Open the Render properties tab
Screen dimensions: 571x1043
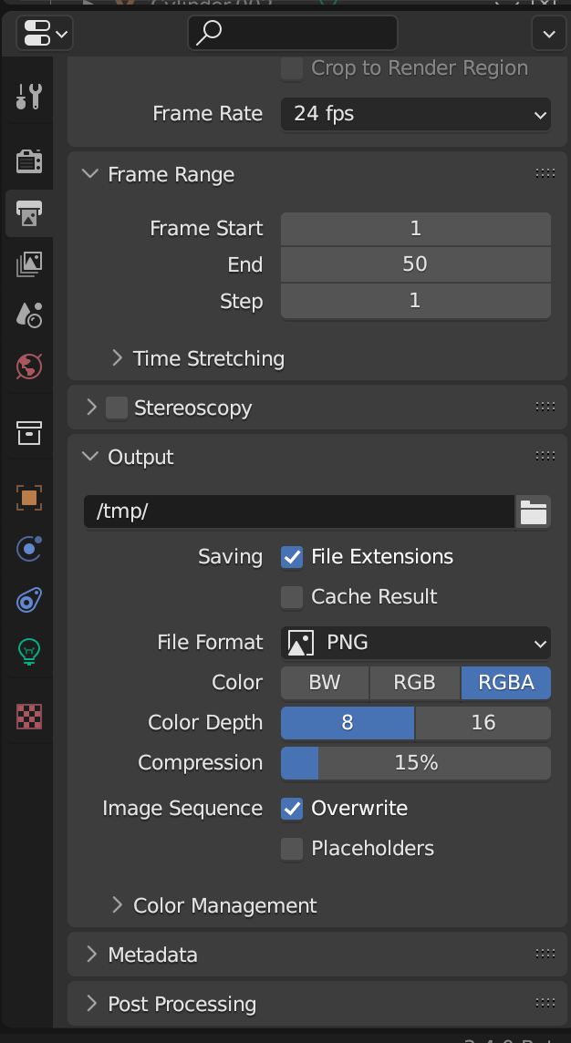pos(28,161)
